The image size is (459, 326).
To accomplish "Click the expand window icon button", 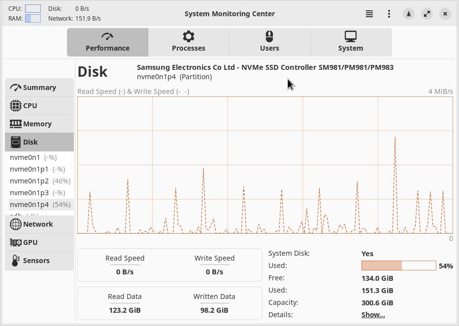I will pyautogui.click(x=427, y=14).
